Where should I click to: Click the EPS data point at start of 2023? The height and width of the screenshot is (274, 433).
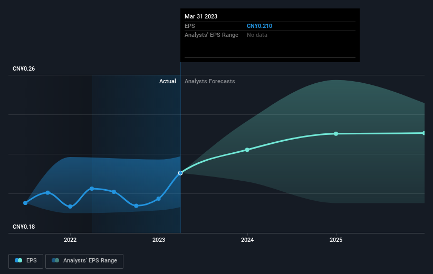pos(159,199)
